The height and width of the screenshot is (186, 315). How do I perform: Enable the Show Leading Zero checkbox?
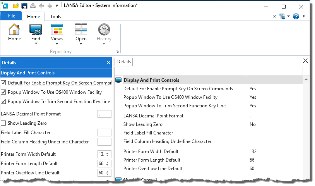(x=3, y=123)
